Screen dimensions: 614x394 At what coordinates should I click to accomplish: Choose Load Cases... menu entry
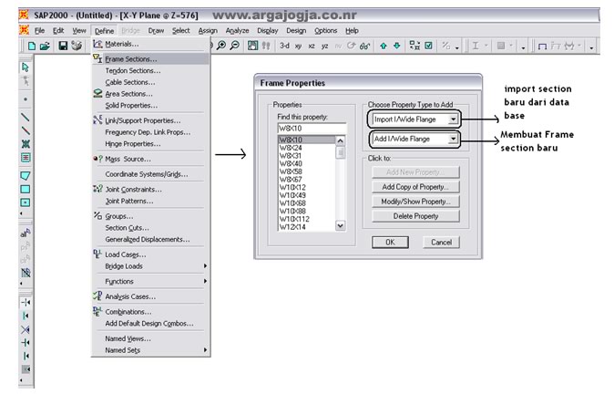coord(150,254)
